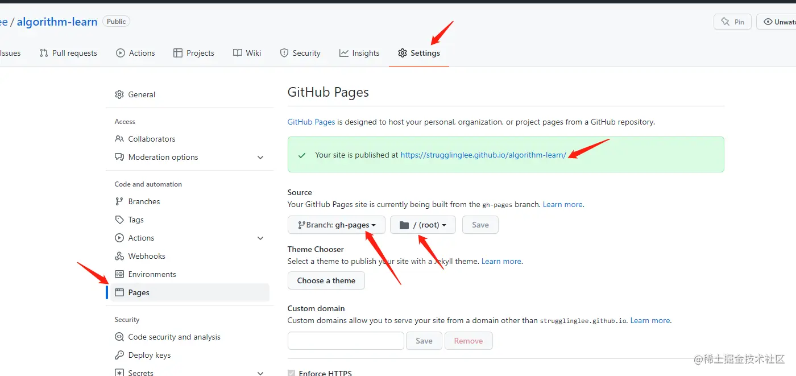Click Learn more link under Custom domain

tap(650, 320)
